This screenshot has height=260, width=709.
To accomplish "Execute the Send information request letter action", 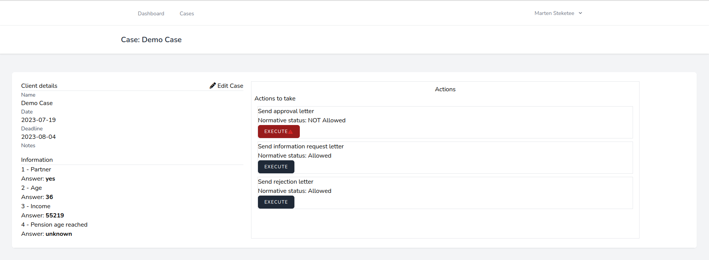I will (276, 167).
